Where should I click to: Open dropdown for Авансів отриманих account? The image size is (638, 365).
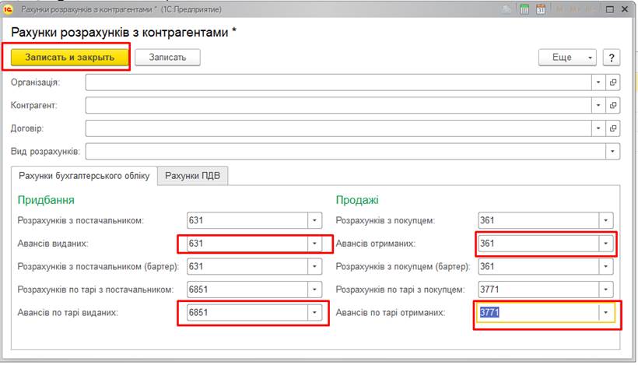coord(605,244)
